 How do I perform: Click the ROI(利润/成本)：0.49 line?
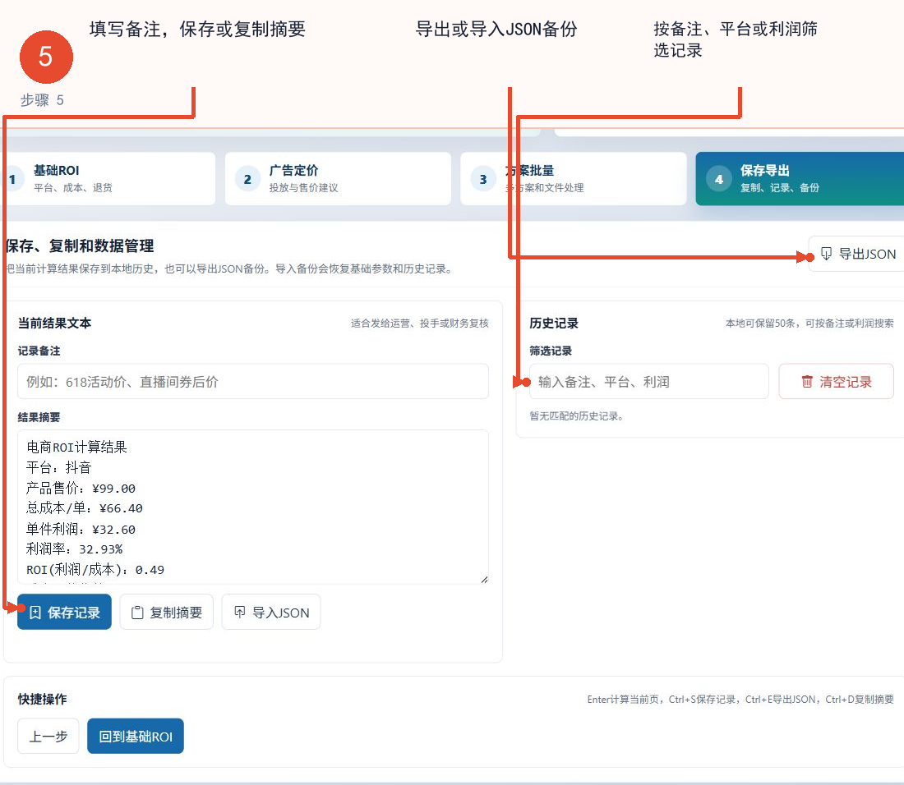[95, 570]
